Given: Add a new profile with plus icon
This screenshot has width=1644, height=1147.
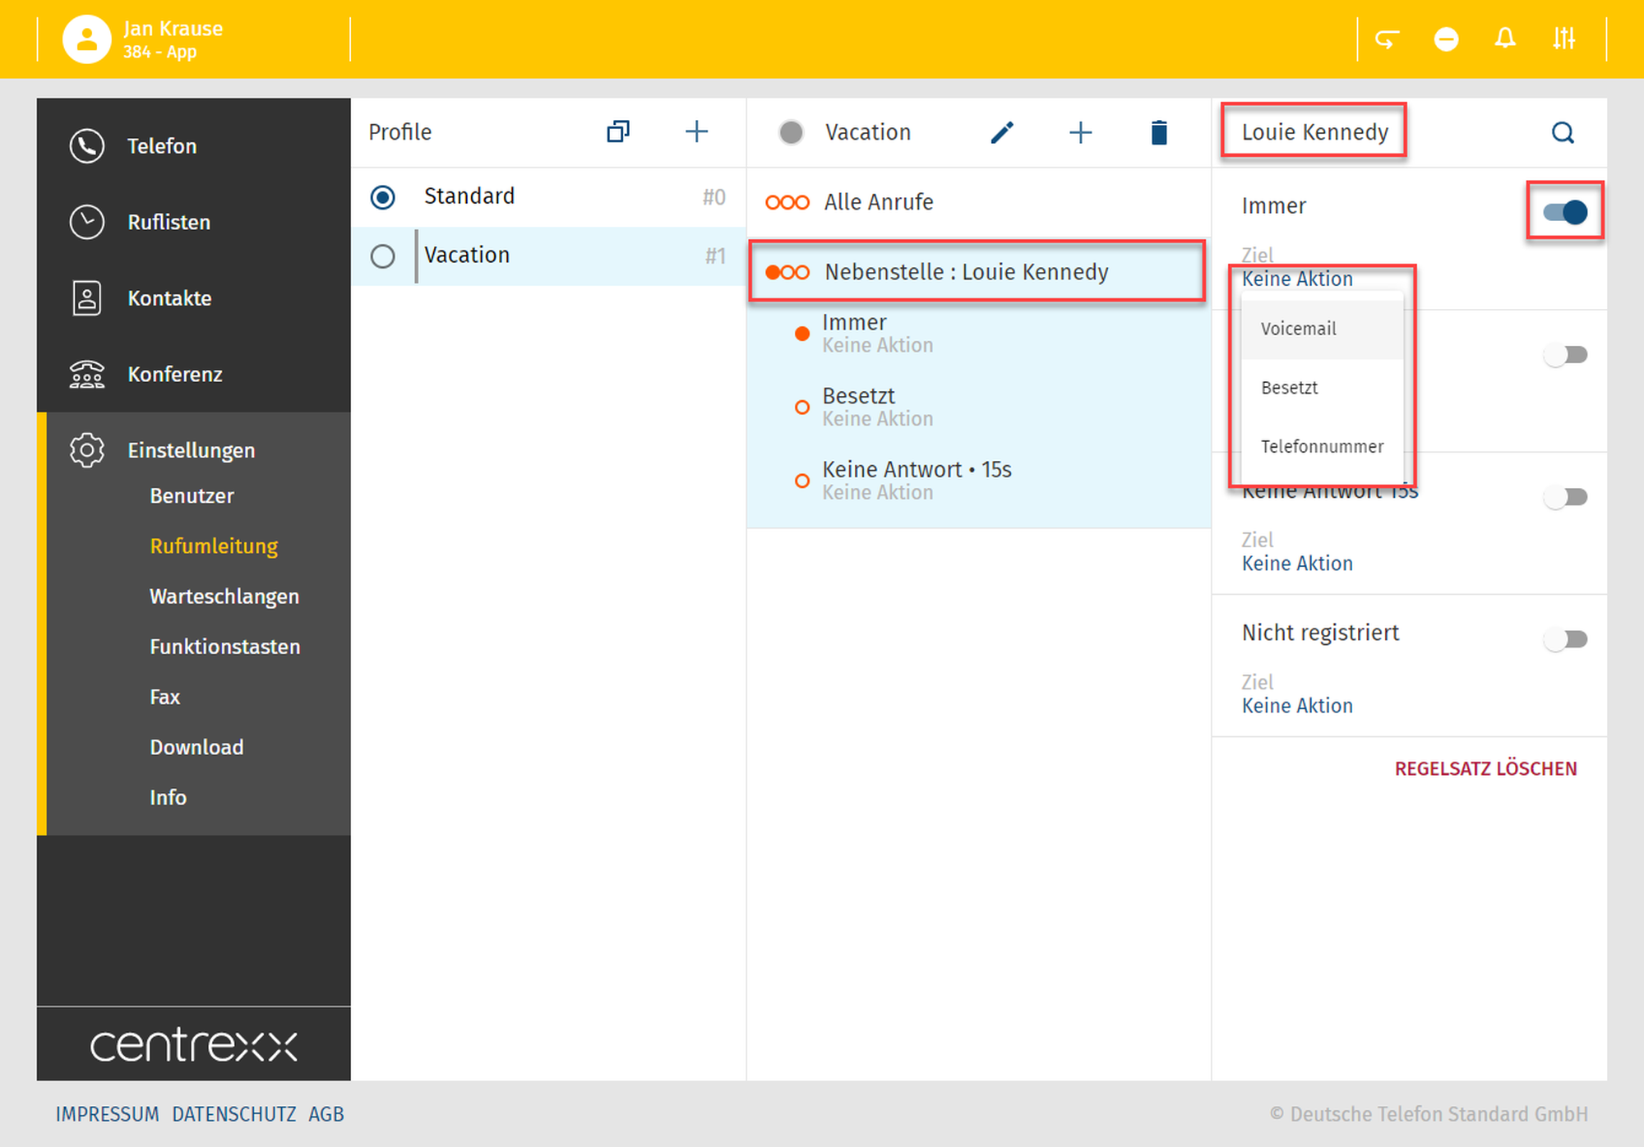Looking at the screenshot, I should (x=696, y=131).
